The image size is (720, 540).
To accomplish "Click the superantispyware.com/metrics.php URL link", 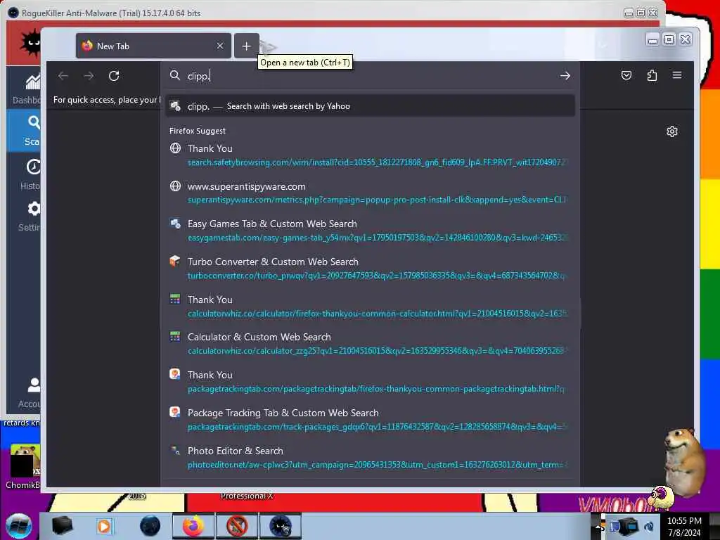I will 377,200.
